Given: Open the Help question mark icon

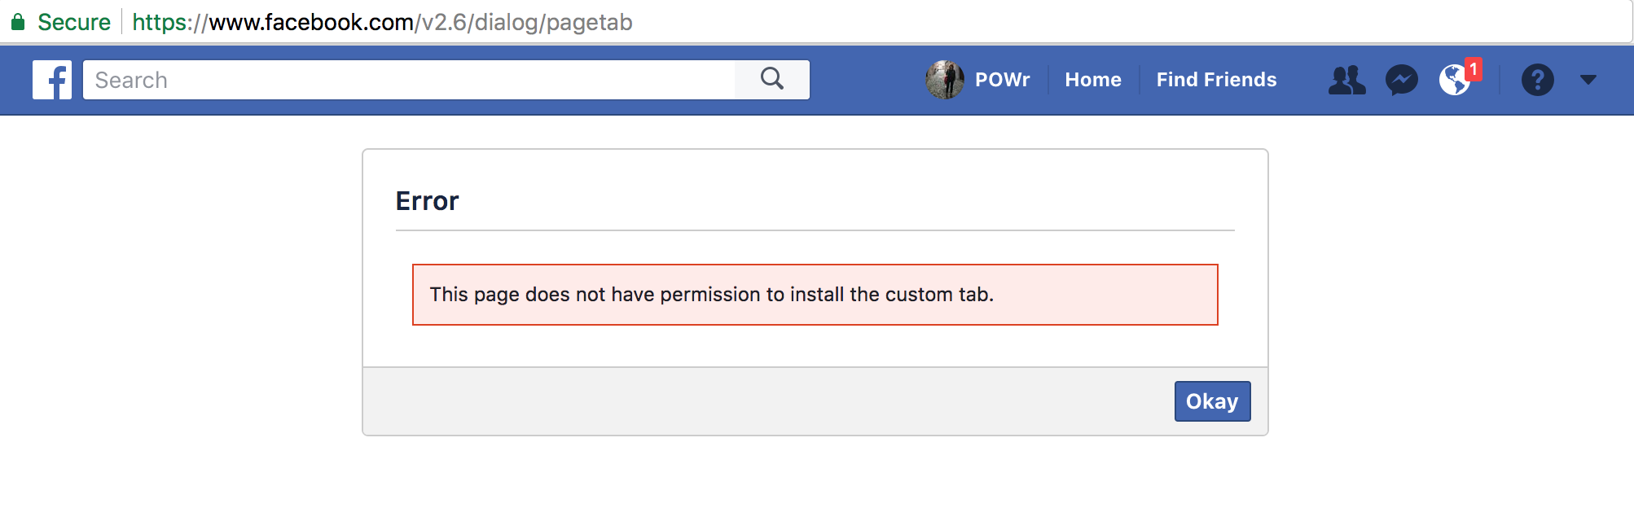Looking at the screenshot, I should coord(1538,80).
